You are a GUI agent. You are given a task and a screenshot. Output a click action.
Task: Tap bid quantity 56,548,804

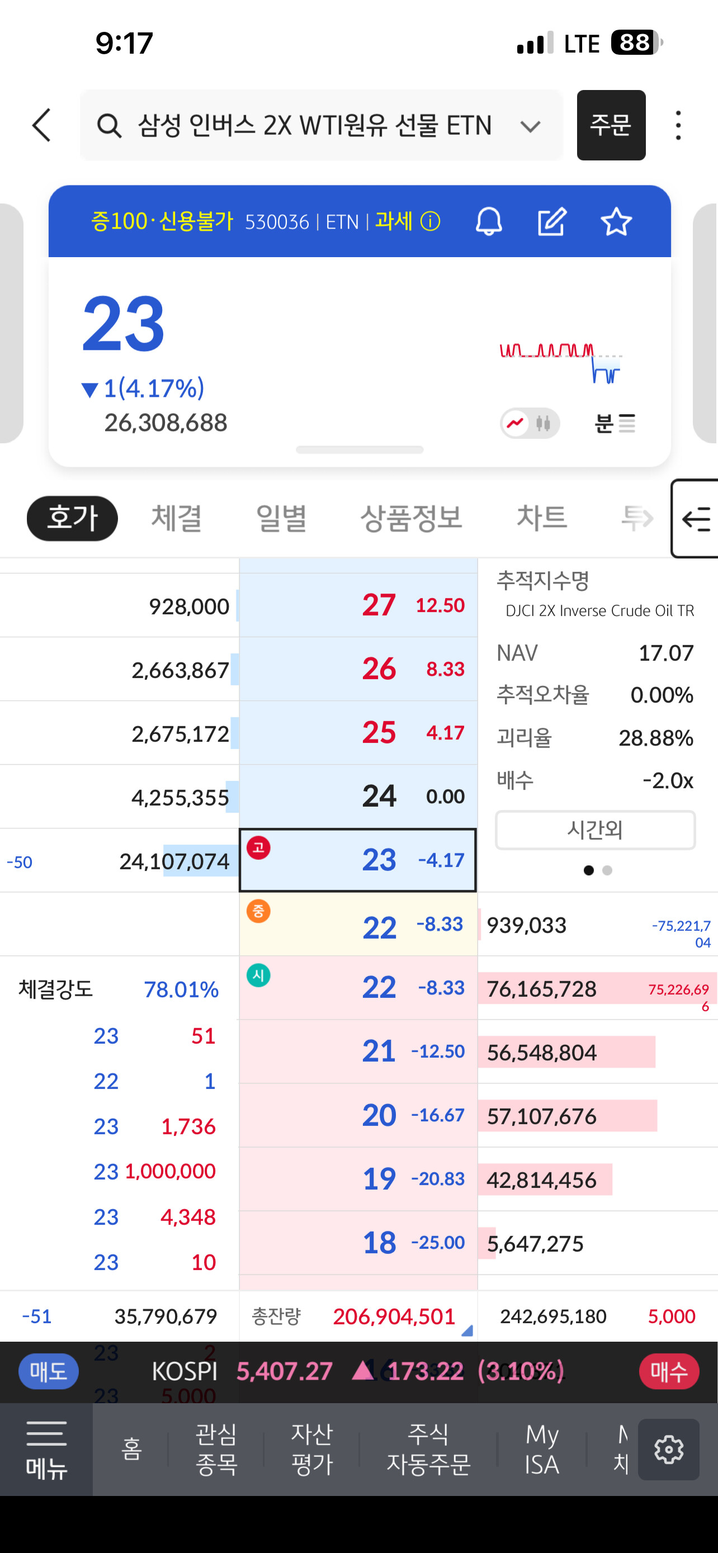point(541,1053)
